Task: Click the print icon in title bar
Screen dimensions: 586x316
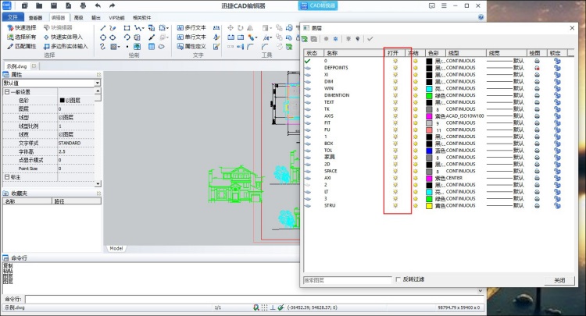Action: tap(83, 5)
